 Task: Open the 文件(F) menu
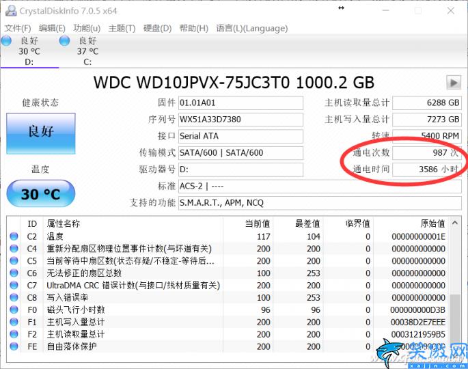(x=18, y=29)
